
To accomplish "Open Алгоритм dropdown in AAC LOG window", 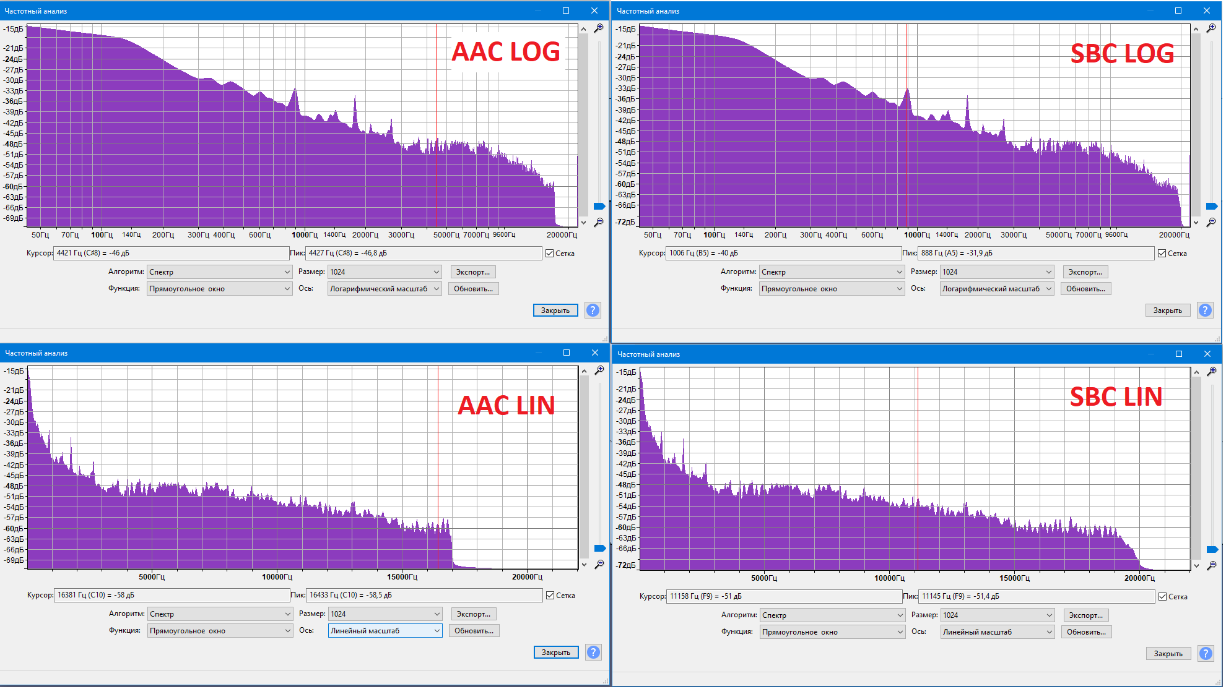I will coord(219,272).
